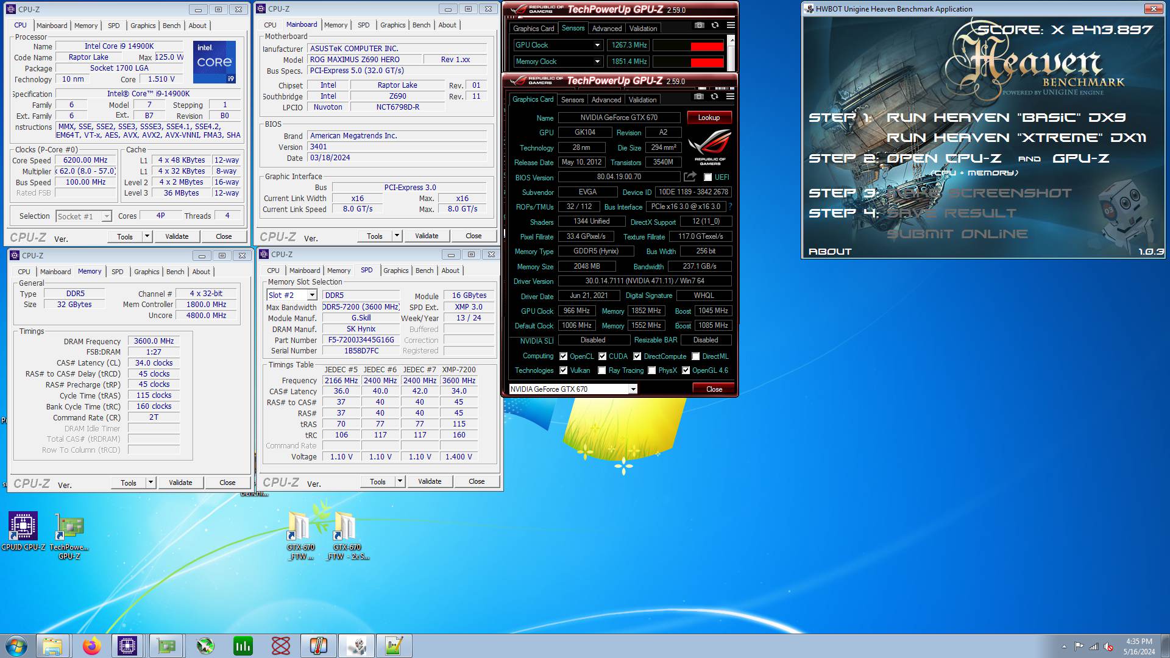Open the Memory Clock sensor dropdown
The width and height of the screenshot is (1170, 658).
click(x=558, y=62)
